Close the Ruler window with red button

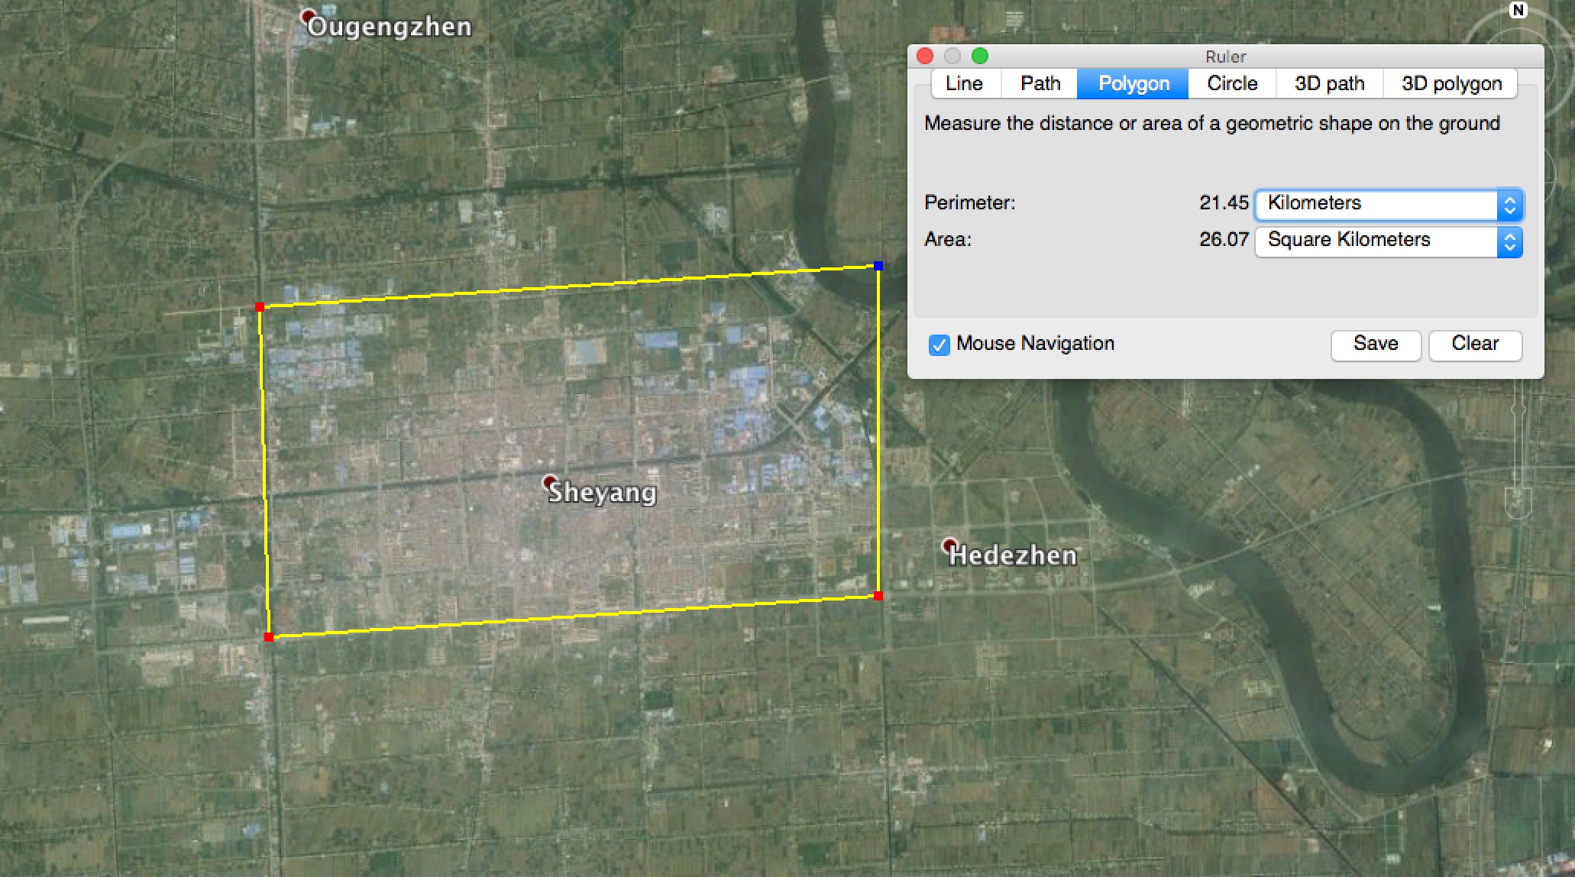pyautogui.click(x=925, y=56)
